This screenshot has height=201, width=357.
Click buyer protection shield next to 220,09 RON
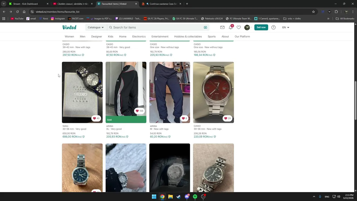[x=215, y=137]
